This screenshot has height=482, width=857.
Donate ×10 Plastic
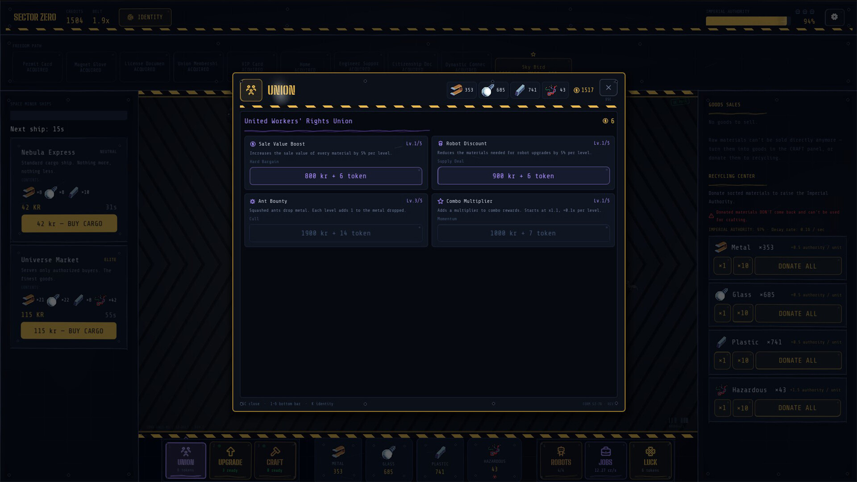pos(743,361)
